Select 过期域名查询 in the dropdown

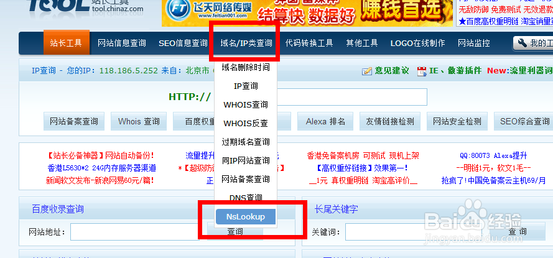coord(246,142)
